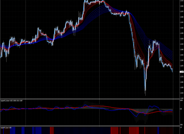Click the divider between oscillator and signal bar panels
Viewport: 184px width, 134px height.
[90, 126]
